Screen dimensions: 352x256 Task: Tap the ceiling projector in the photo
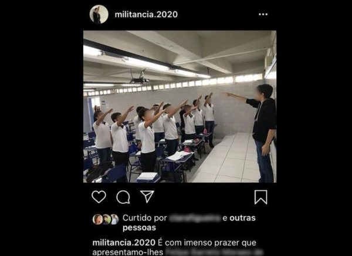140,78
